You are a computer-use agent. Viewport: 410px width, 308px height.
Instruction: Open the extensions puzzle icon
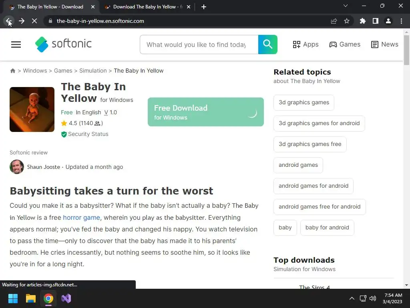pyautogui.click(x=362, y=21)
